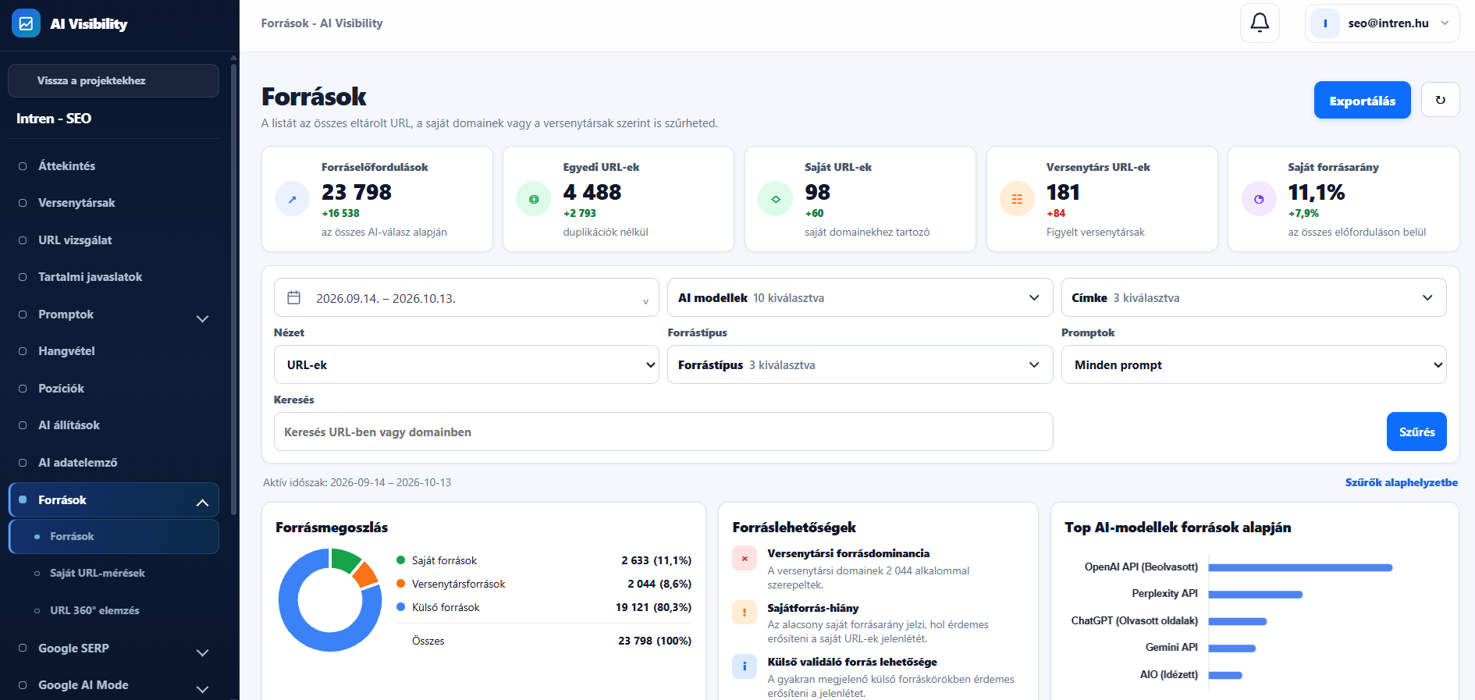Click the red X icon for Versenytársi forrásdominancia
Viewport: 1475px width, 700px height.
pos(745,559)
